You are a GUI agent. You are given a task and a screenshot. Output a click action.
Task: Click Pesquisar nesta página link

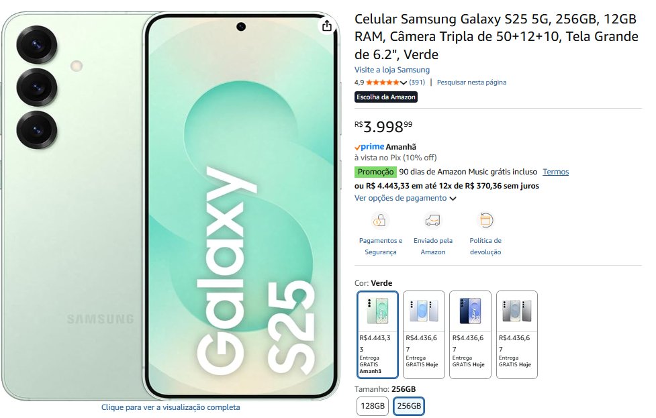click(x=471, y=83)
